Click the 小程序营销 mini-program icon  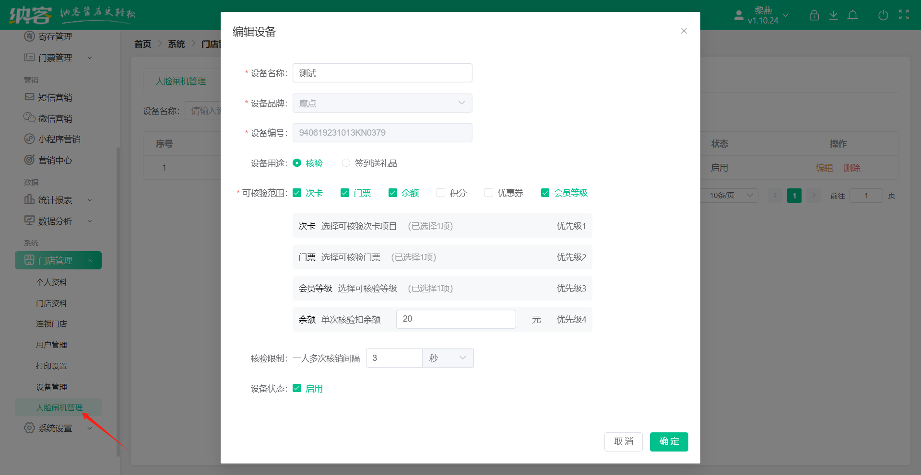pyautogui.click(x=30, y=139)
